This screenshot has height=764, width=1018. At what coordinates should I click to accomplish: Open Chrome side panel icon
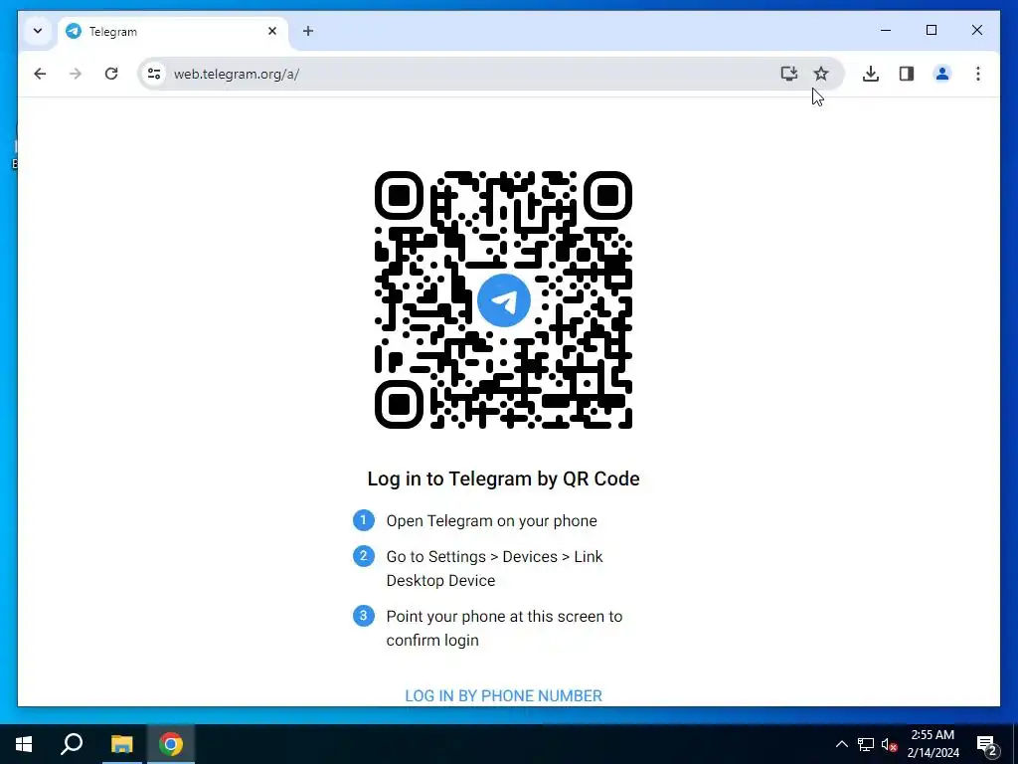click(907, 74)
